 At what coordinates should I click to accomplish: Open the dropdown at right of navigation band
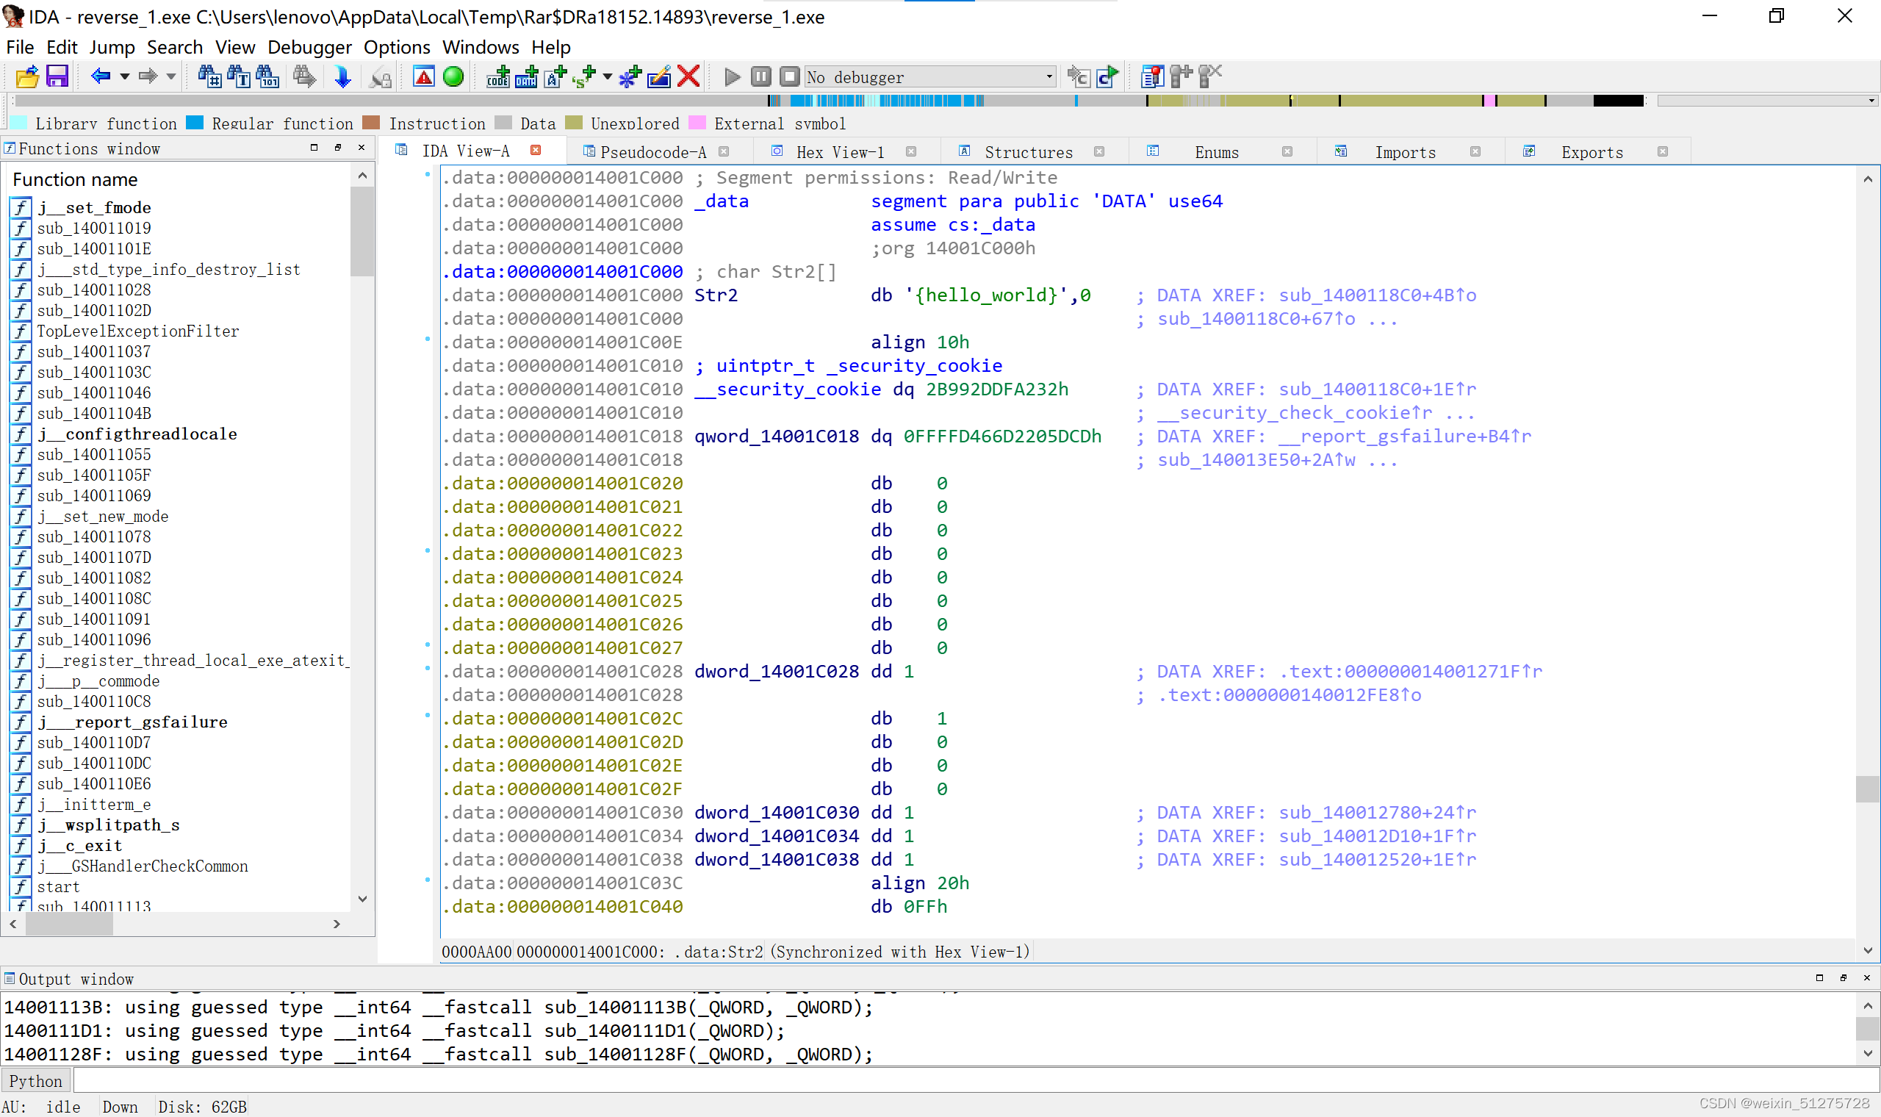(1871, 101)
